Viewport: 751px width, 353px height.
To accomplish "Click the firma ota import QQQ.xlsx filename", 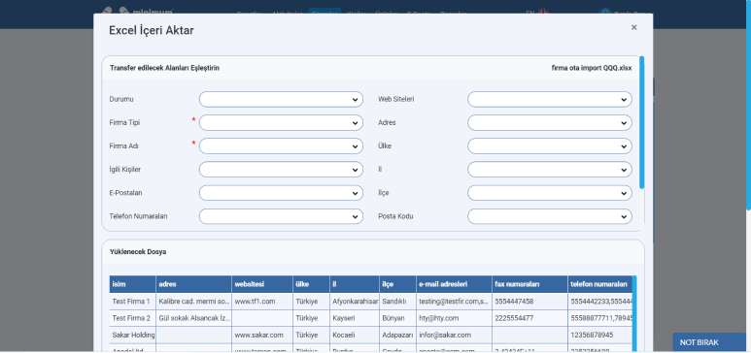I will coord(592,68).
